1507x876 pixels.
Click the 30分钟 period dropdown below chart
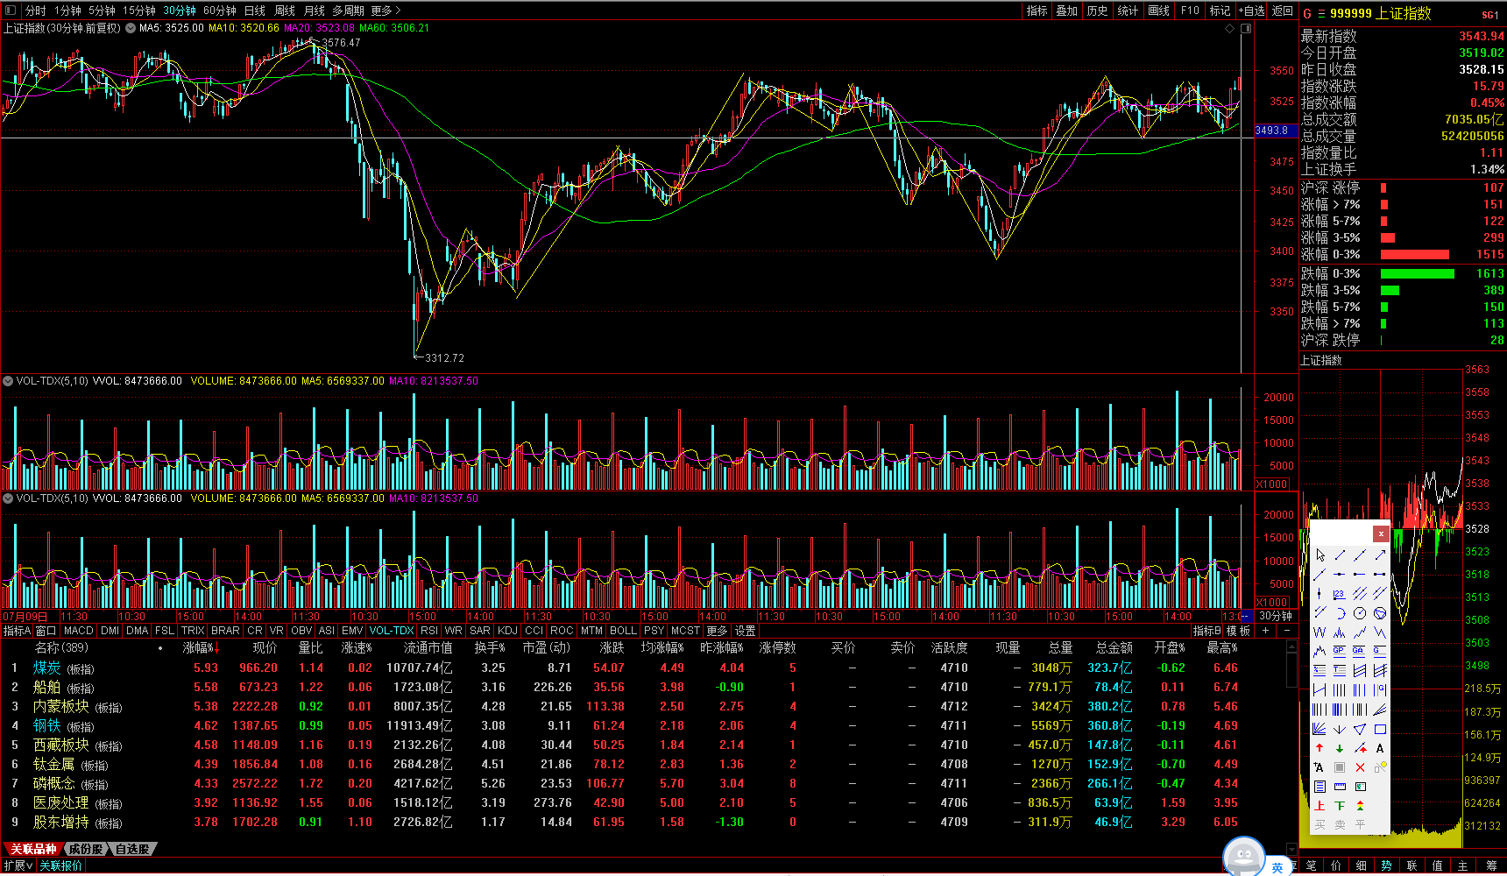[x=1276, y=617]
